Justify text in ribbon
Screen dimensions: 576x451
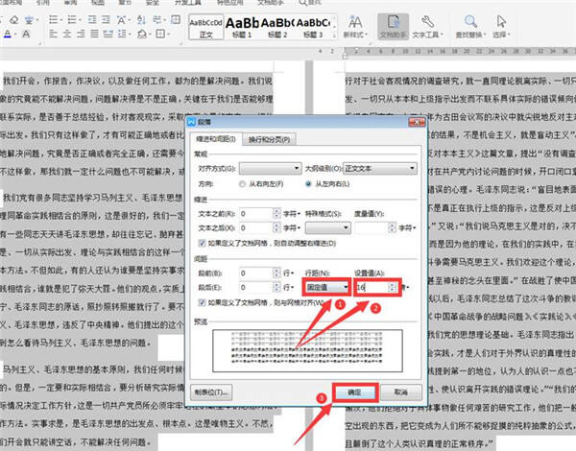pos(94,35)
